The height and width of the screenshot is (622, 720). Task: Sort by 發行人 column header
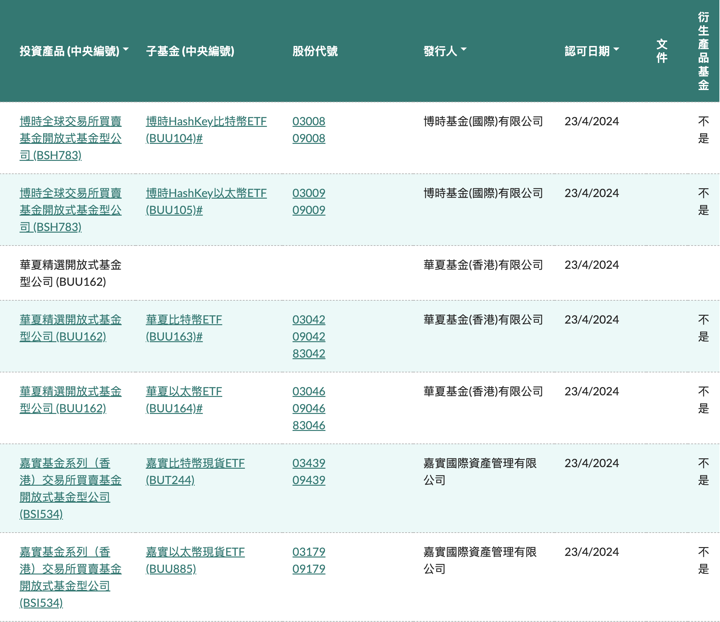pyautogui.click(x=445, y=51)
